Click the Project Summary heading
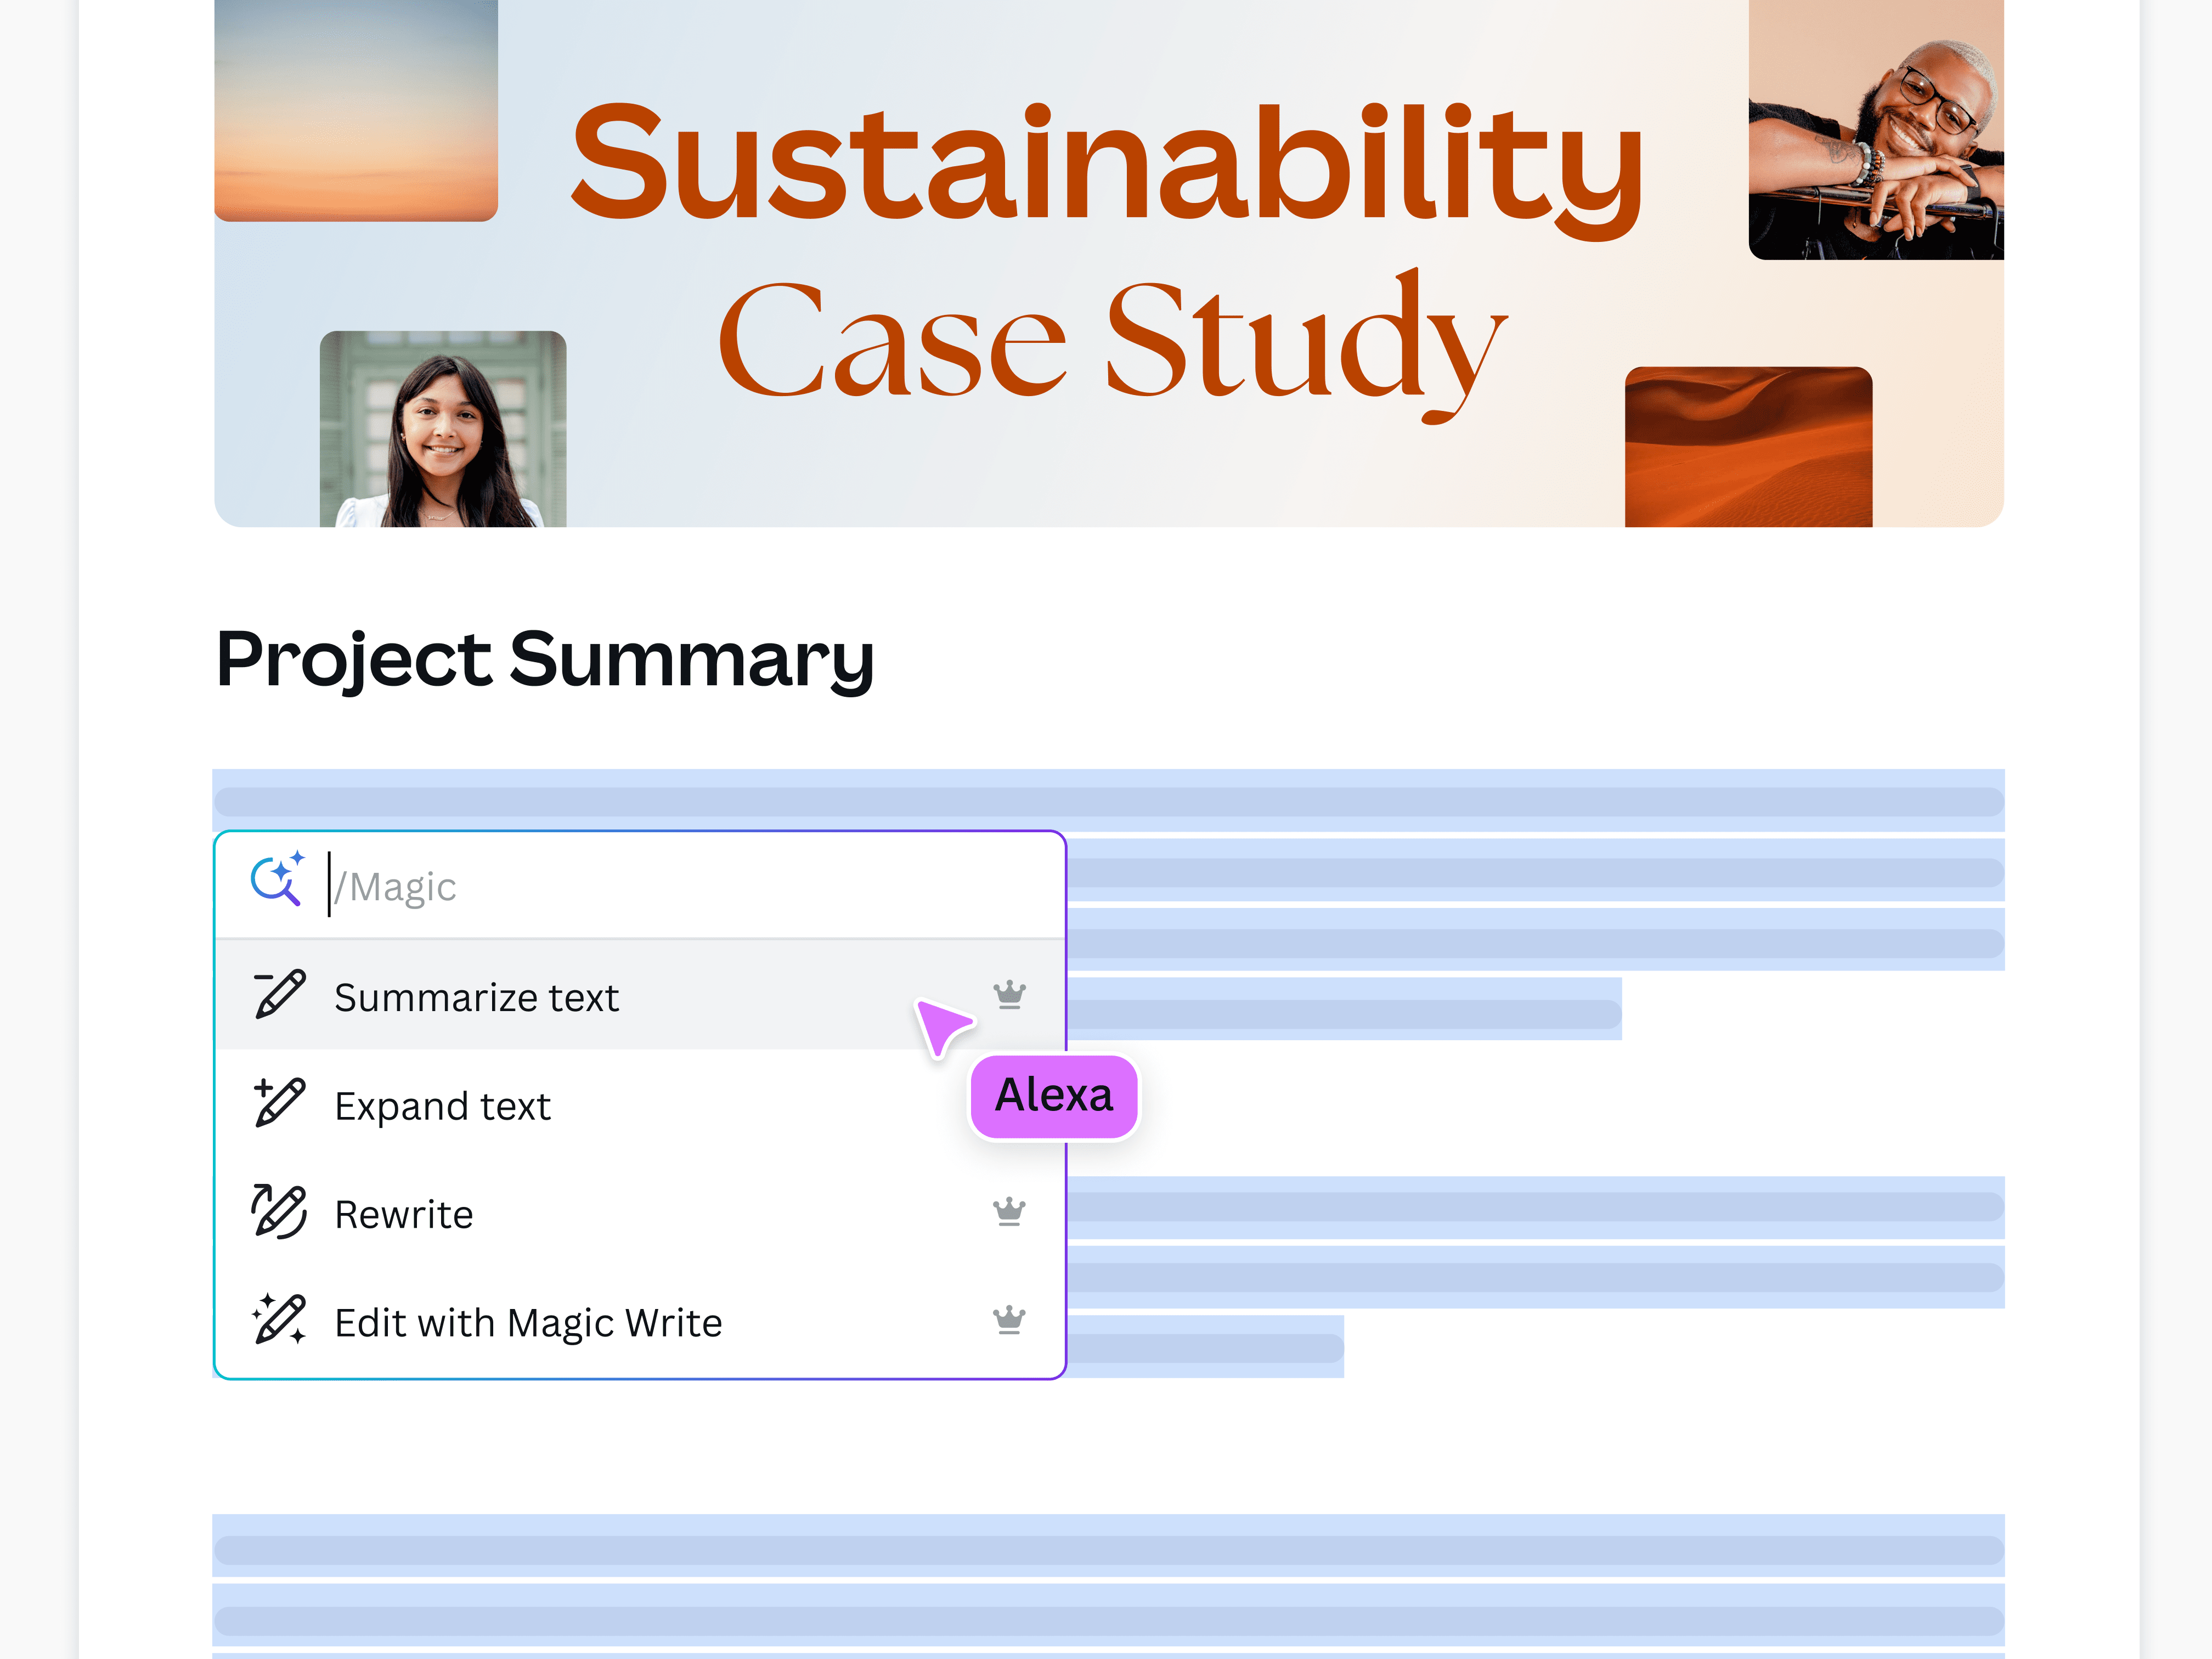The width and height of the screenshot is (2212, 1659). [x=545, y=660]
